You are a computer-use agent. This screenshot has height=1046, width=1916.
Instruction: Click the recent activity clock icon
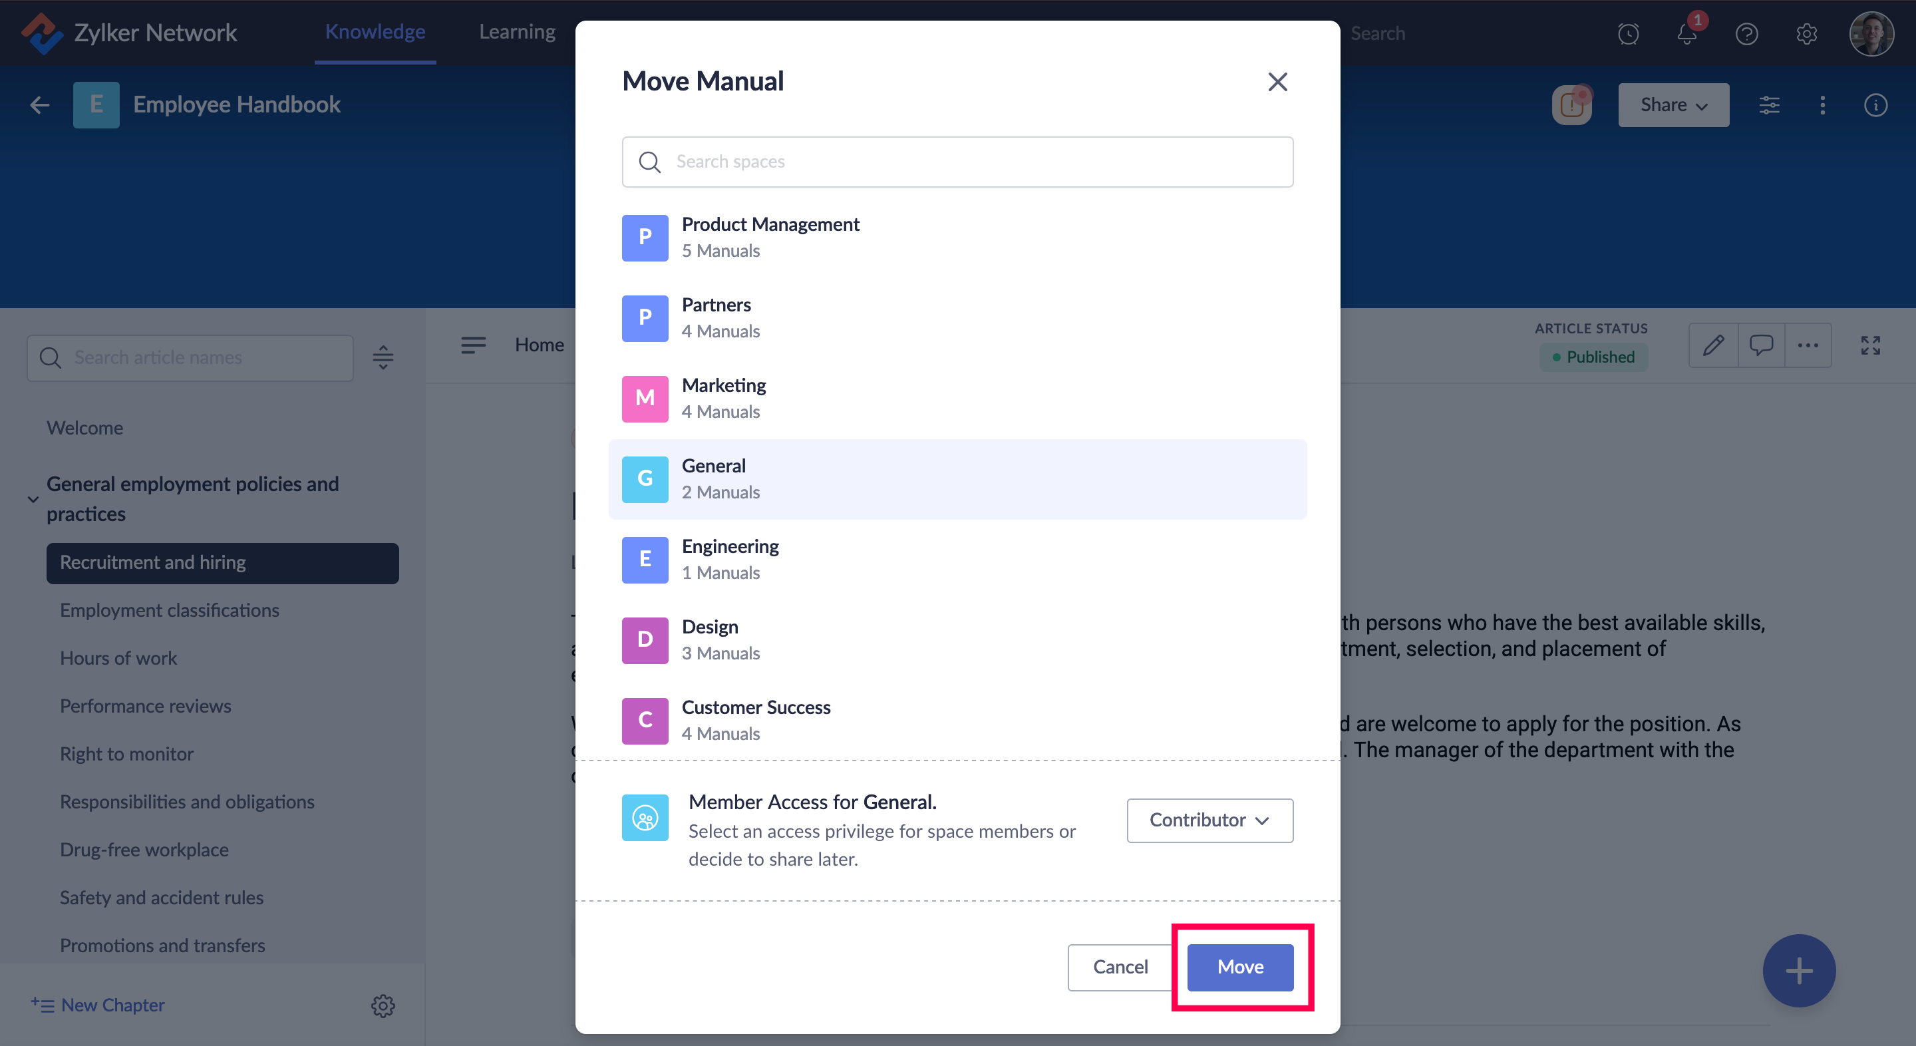coord(1627,33)
